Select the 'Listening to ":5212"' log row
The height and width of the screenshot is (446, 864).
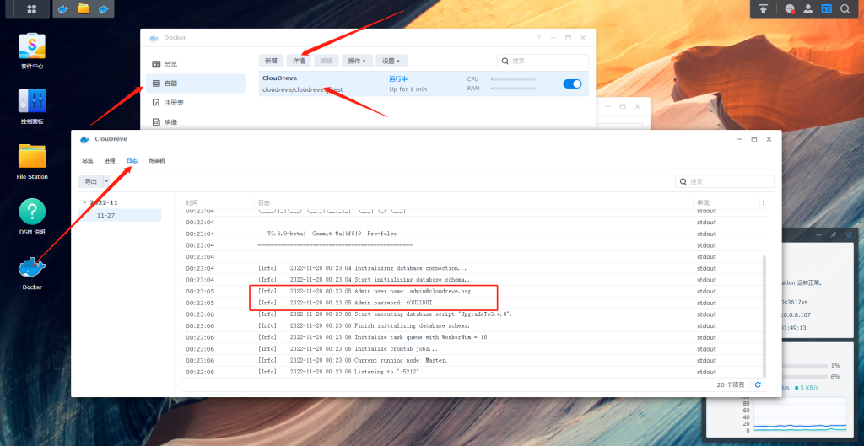472,372
